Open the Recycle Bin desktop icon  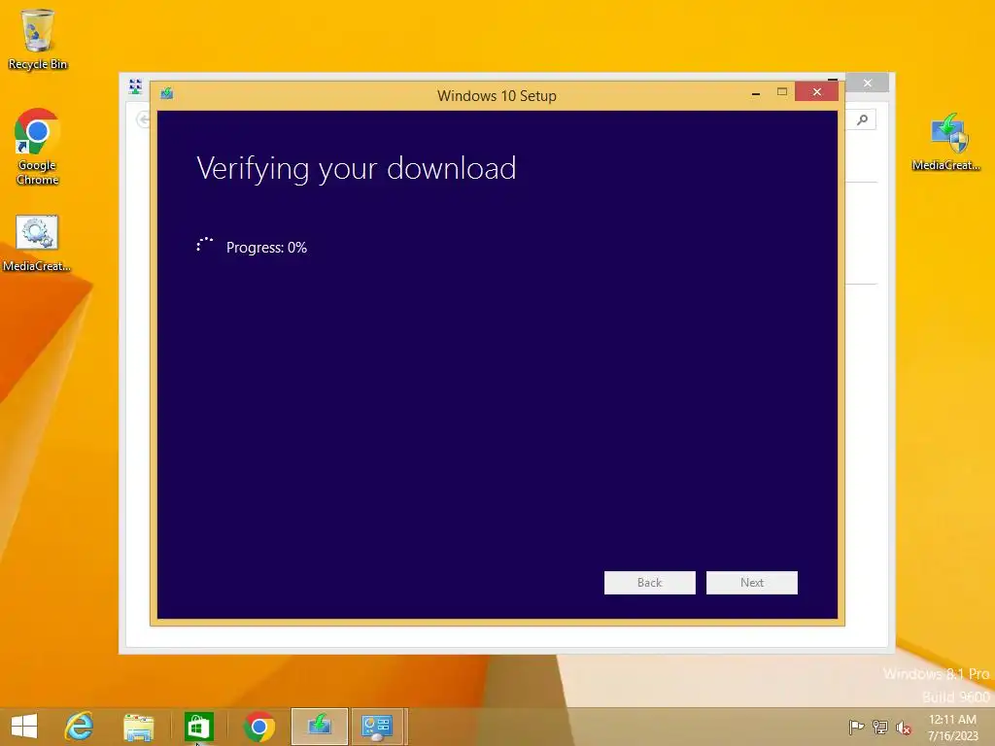click(38, 39)
